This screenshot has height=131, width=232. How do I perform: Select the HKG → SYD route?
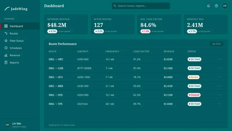tap(56, 95)
